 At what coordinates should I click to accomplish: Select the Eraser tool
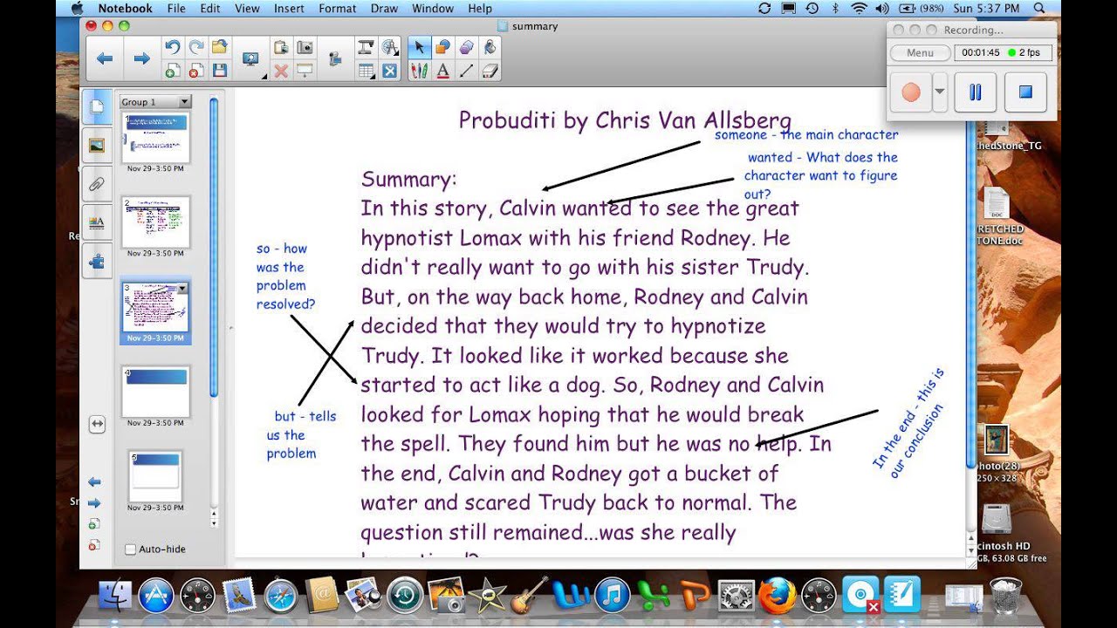coord(490,71)
